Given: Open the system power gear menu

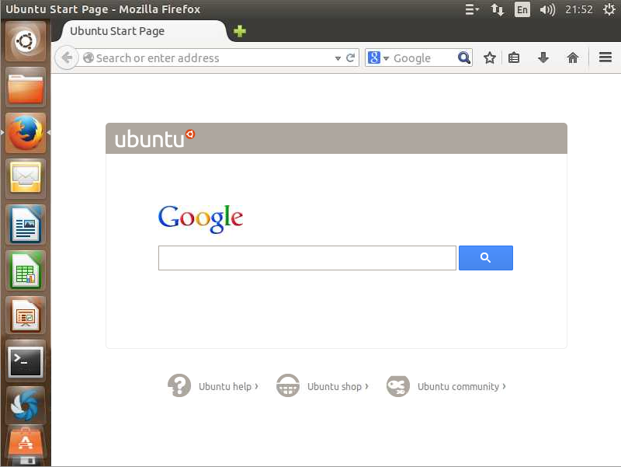Looking at the screenshot, I should 609,9.
